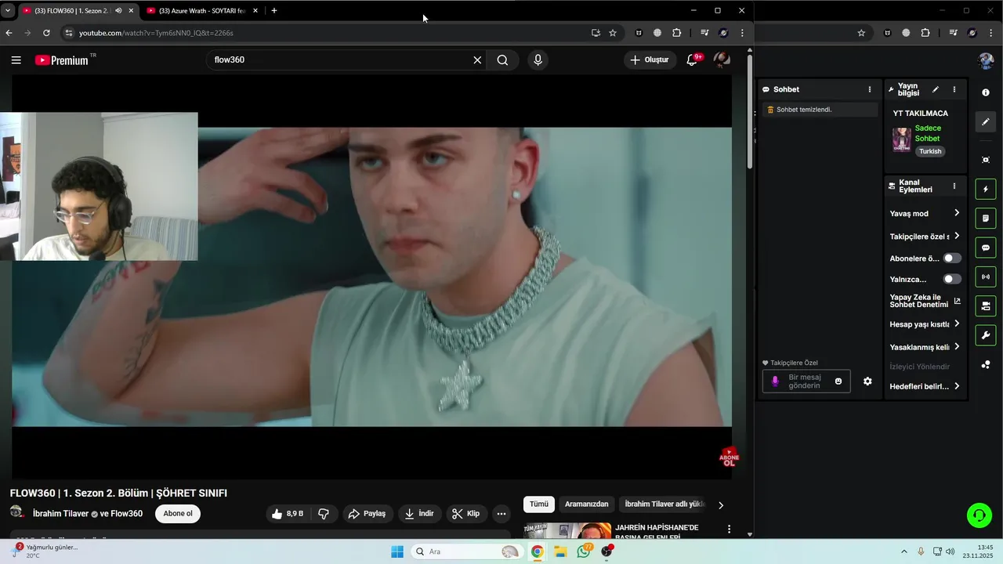
Task: Like the FLOW360 video
Action: point(288,514)
